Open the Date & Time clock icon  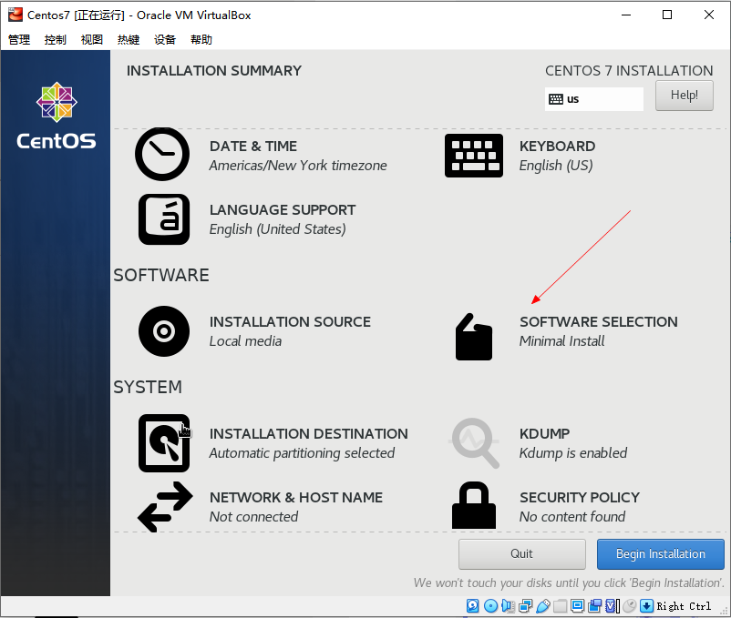coord(162,154)
